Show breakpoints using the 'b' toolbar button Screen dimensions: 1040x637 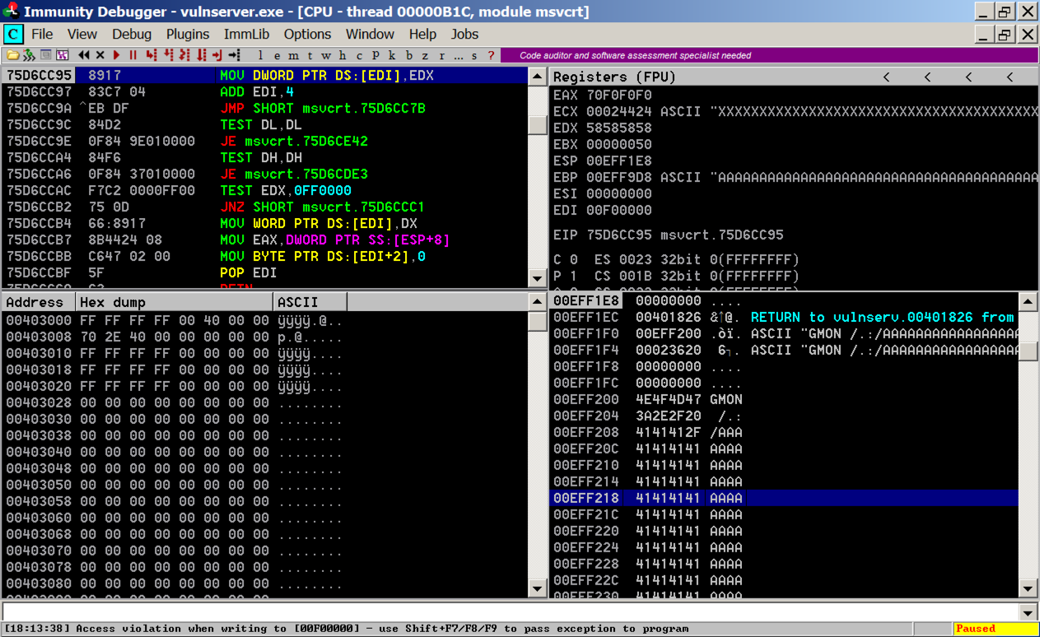pos(408,55)
